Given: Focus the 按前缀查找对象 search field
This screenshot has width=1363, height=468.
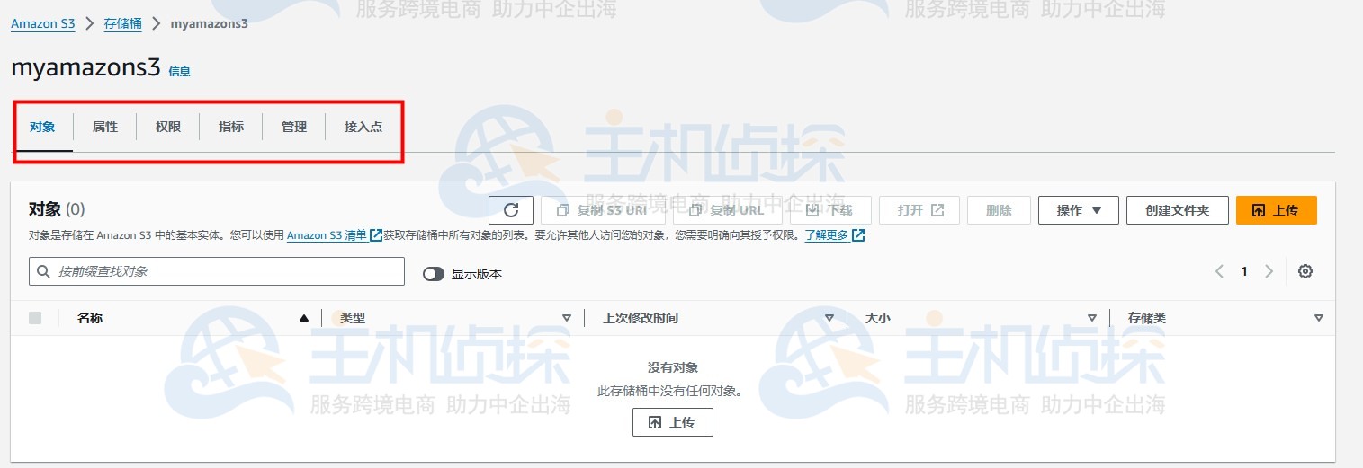Looking at the screenshot, I should click(x=217, y=271).
